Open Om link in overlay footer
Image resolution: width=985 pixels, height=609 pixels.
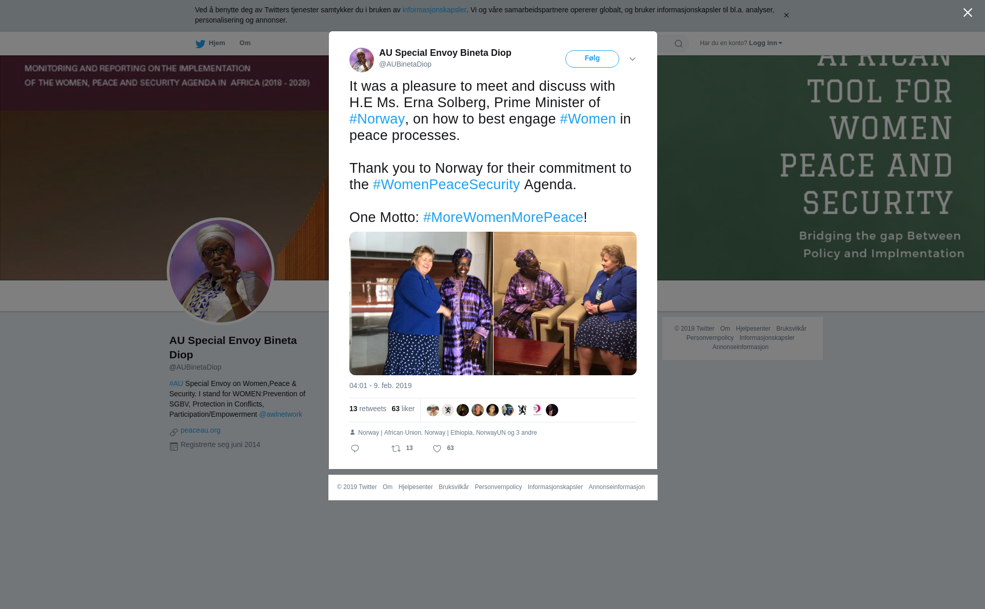[x=387, y=487]
